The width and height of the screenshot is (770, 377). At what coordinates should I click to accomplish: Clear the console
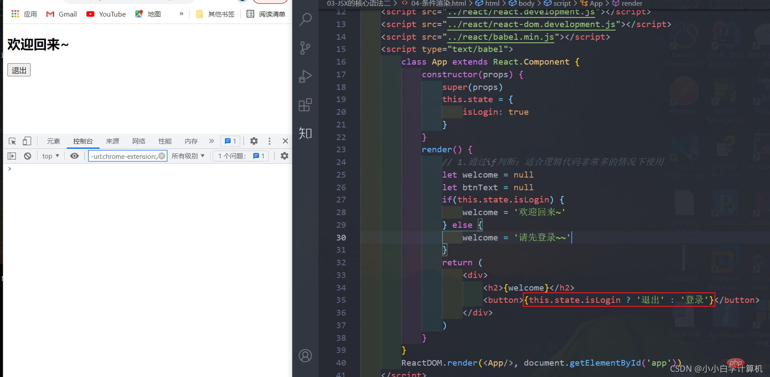pos(28,156)
